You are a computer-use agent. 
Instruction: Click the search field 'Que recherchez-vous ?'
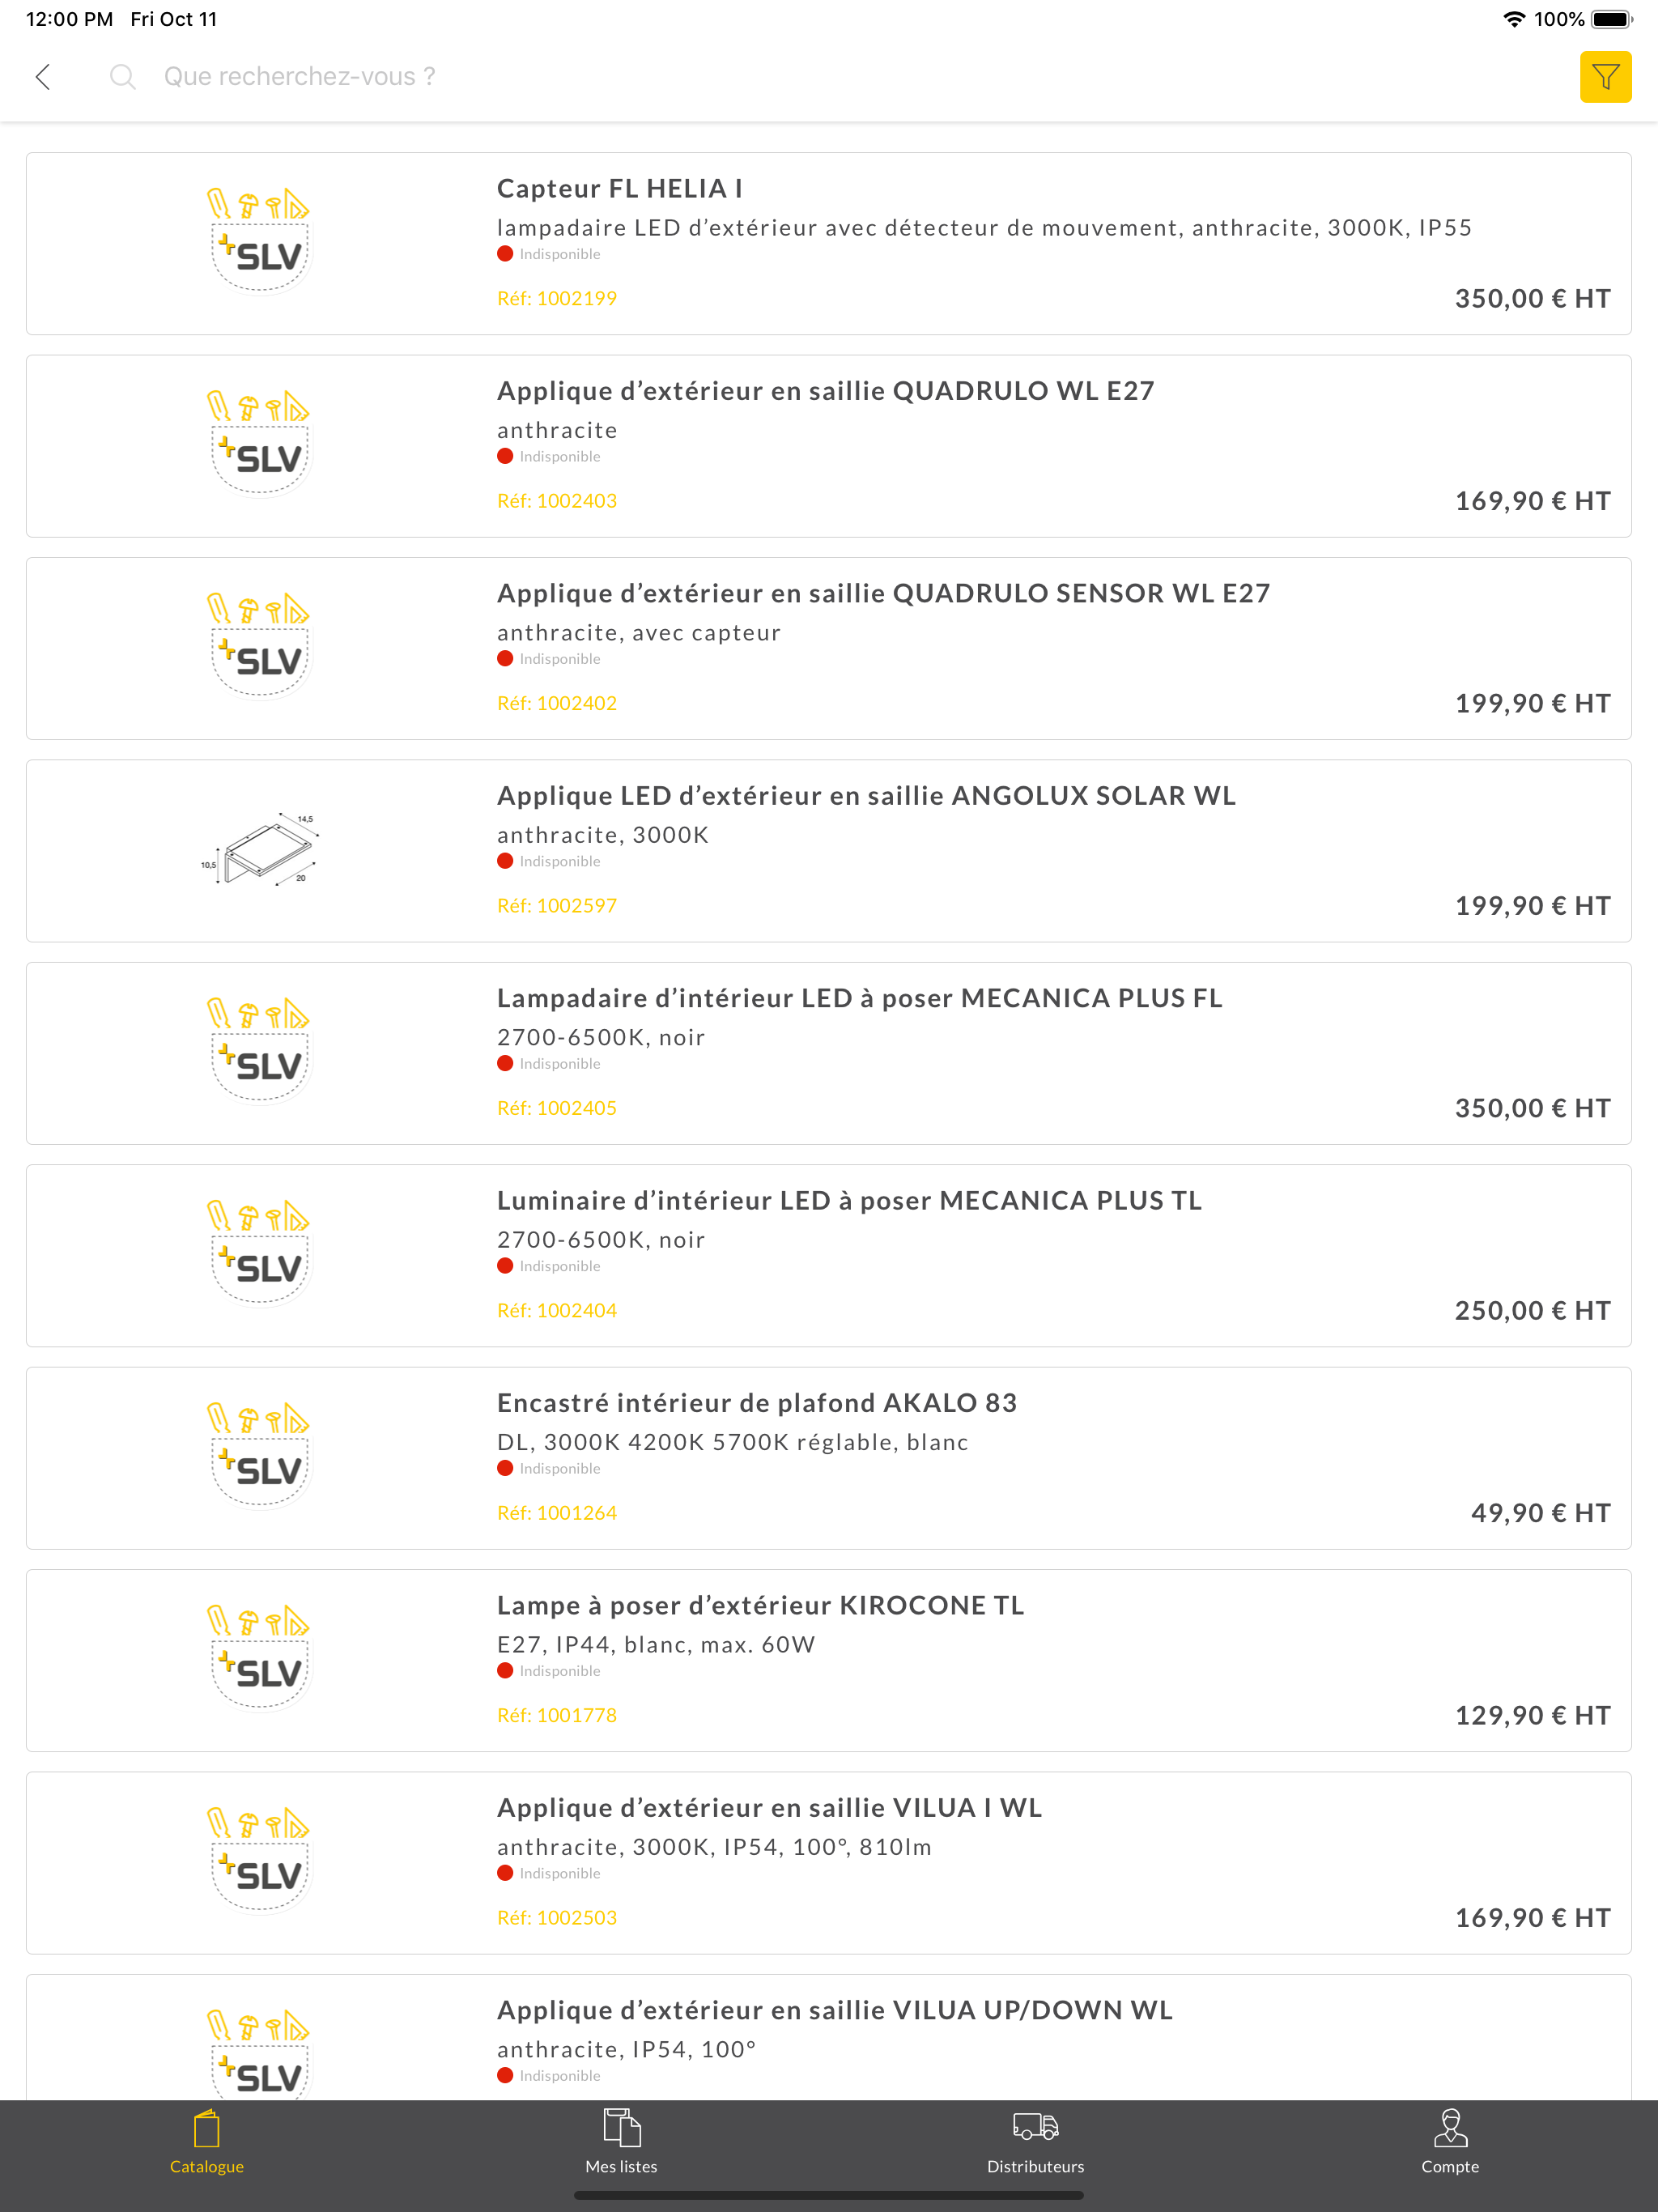pos(300,77)
